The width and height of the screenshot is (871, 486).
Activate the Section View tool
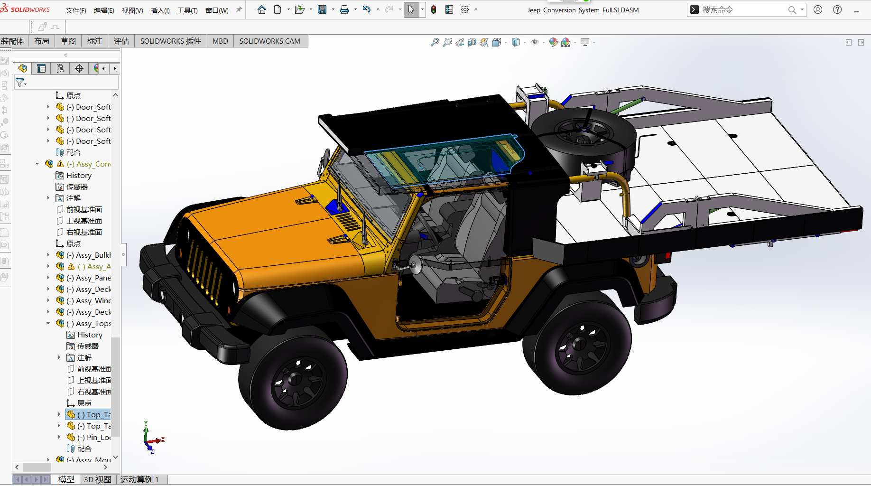click(x=472, y=42)
